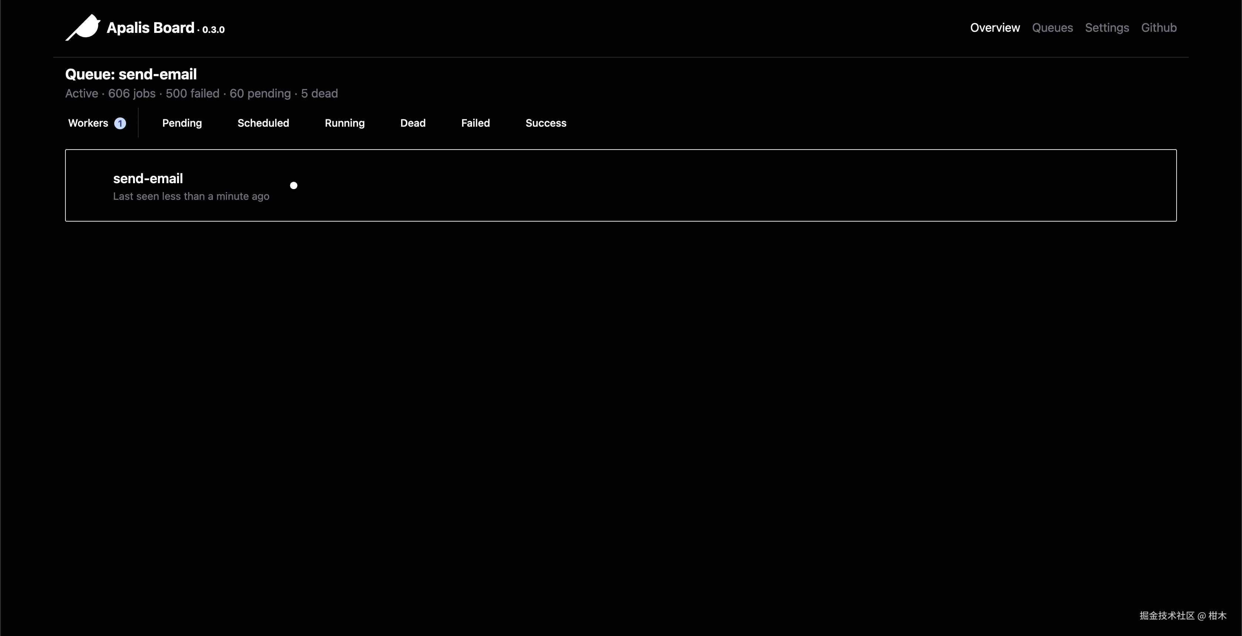Viewport: 1242px width, 636px height.
Task: Click the worker status dot indicator
Action: pos(293,185)
